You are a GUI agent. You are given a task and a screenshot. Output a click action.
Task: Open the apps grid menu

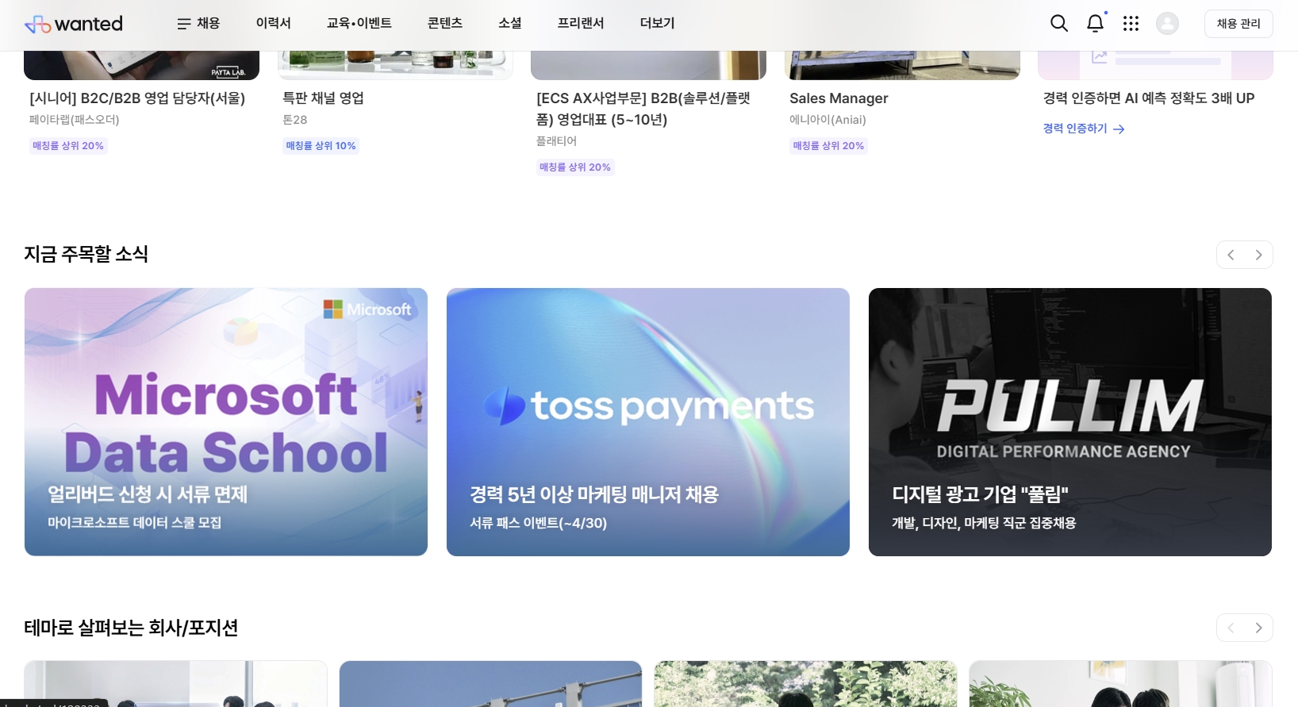(1131, 24)
